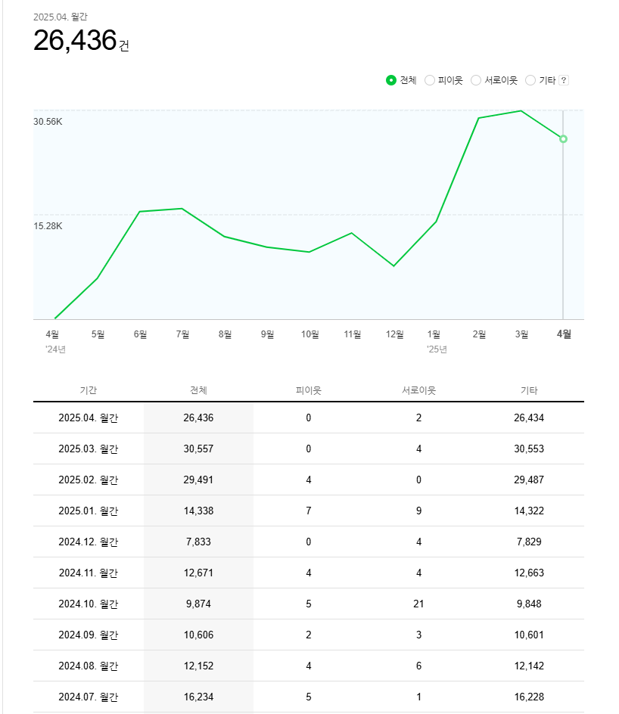Click the 26,434 기타 cell
Viewport: 619px width, 714px height.
click(529, 418)
